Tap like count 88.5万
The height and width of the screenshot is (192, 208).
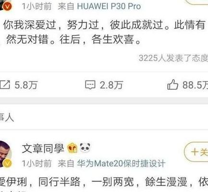coord(195,85)
